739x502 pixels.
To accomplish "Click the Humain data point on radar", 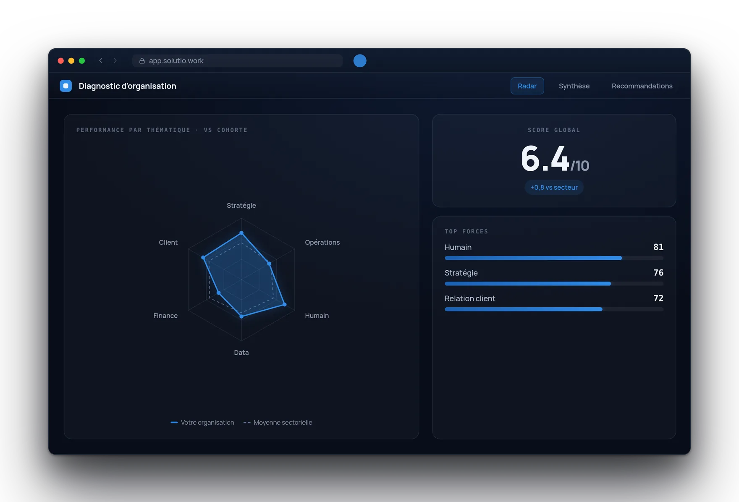I will [285, 304].
